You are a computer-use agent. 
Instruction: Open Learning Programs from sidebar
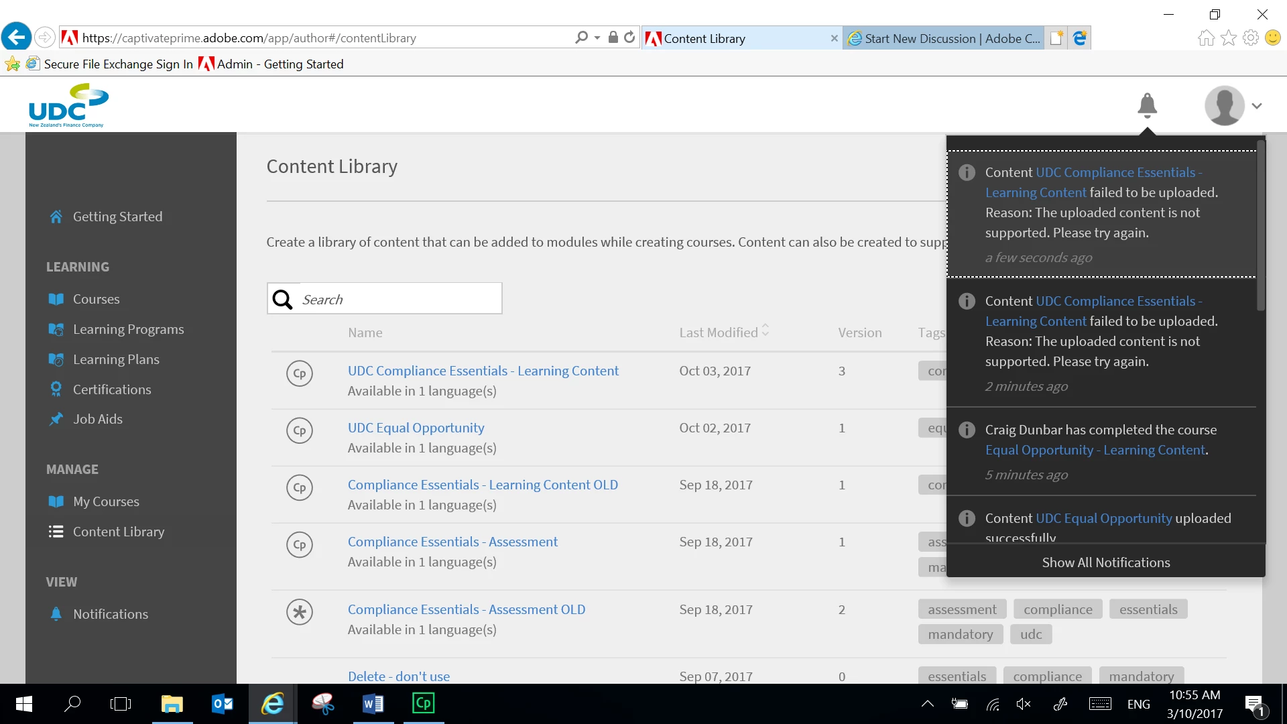coord(128,329)
